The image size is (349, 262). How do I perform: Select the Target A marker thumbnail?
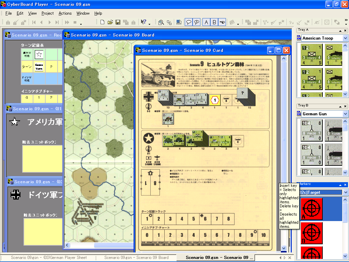(312, 209)
